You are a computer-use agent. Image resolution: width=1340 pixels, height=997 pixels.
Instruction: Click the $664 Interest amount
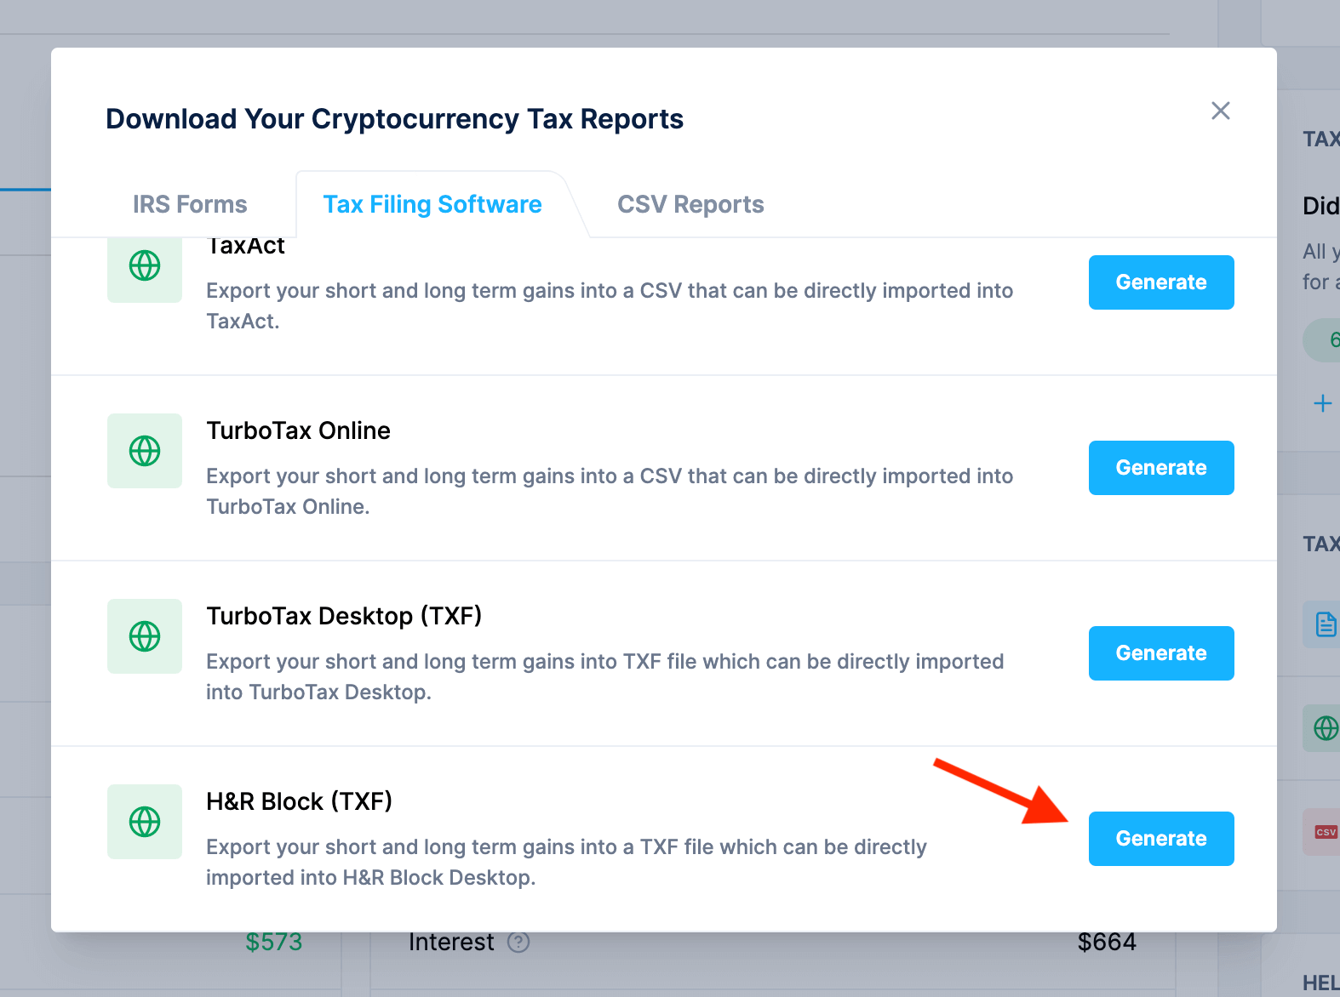[1107, 942]
